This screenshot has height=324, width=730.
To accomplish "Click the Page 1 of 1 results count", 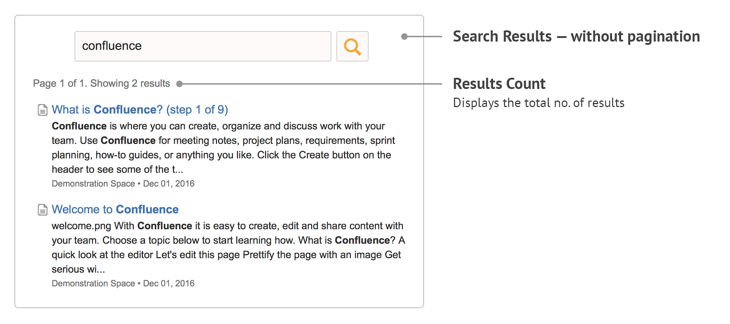I will [101, 83].
